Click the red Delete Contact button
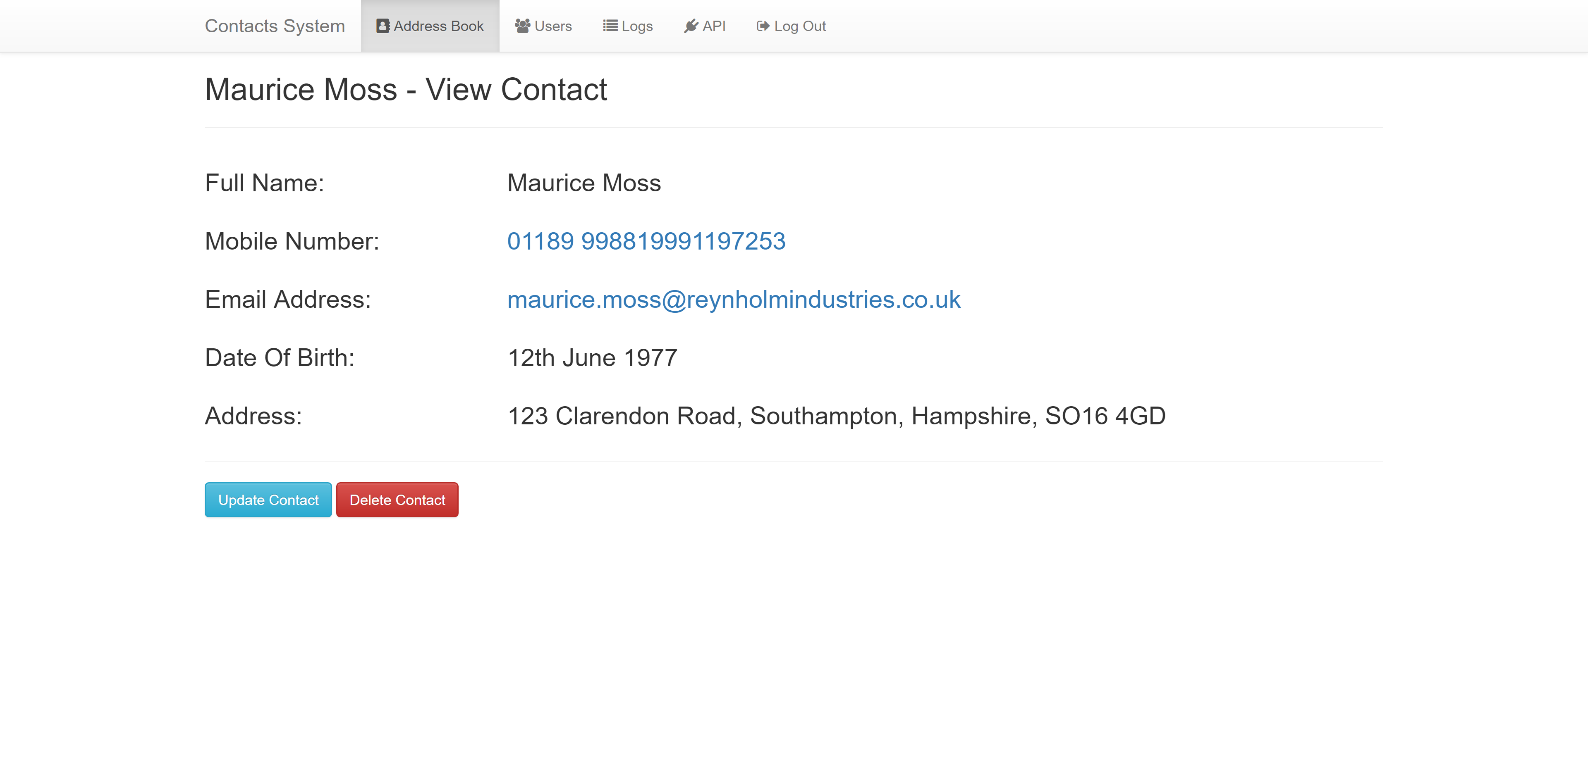The height and width of the screenshot is (783, 1588). click(x=397, y=500)
